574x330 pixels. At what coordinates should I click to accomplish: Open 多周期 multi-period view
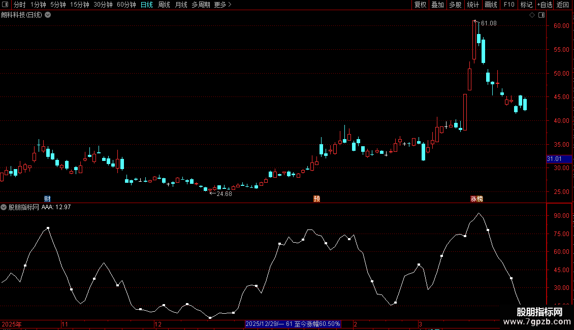point(201,5)
